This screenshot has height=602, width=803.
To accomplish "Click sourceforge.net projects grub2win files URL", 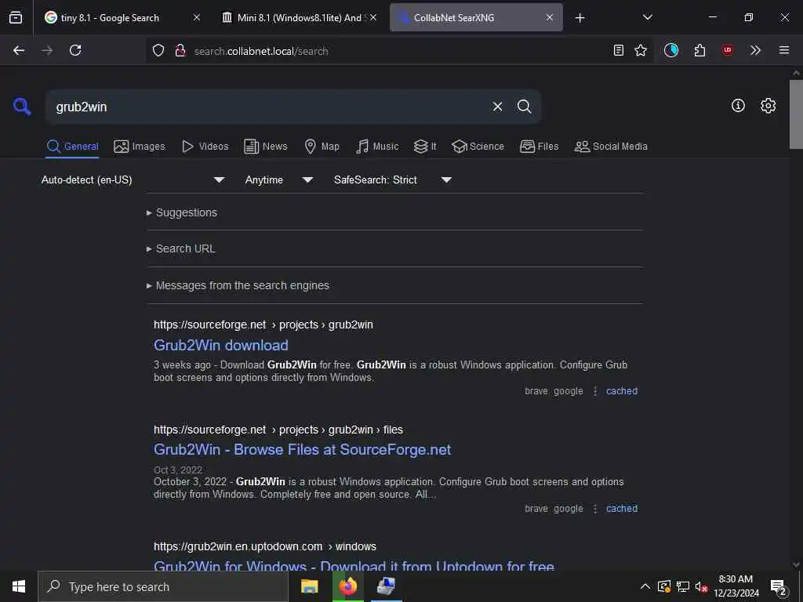I will (x=278, y=430).
